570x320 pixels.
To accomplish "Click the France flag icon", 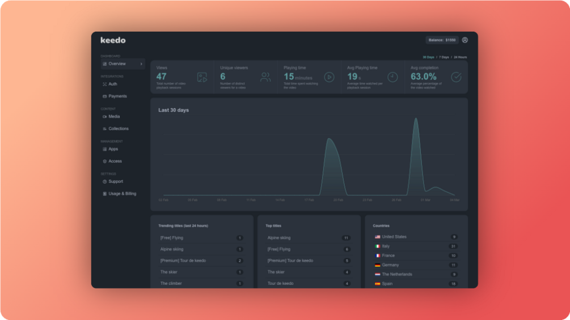I will coord(377,256).
